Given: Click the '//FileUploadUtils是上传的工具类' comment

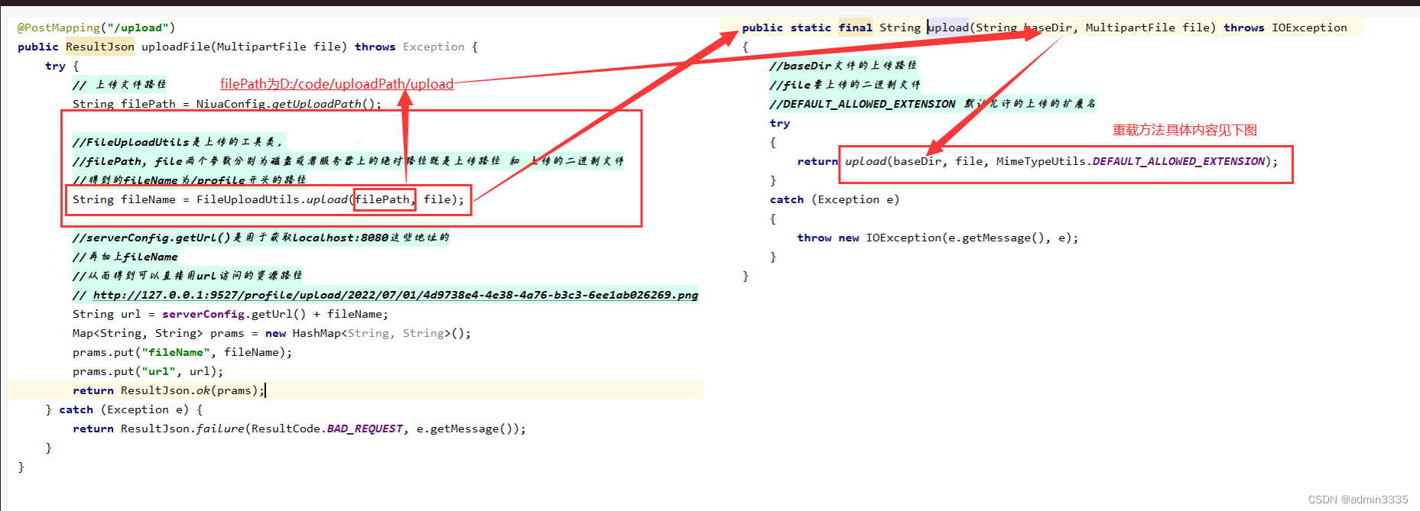Looking at the screenshot, I should pyautogui.click(x=177, y=142).
